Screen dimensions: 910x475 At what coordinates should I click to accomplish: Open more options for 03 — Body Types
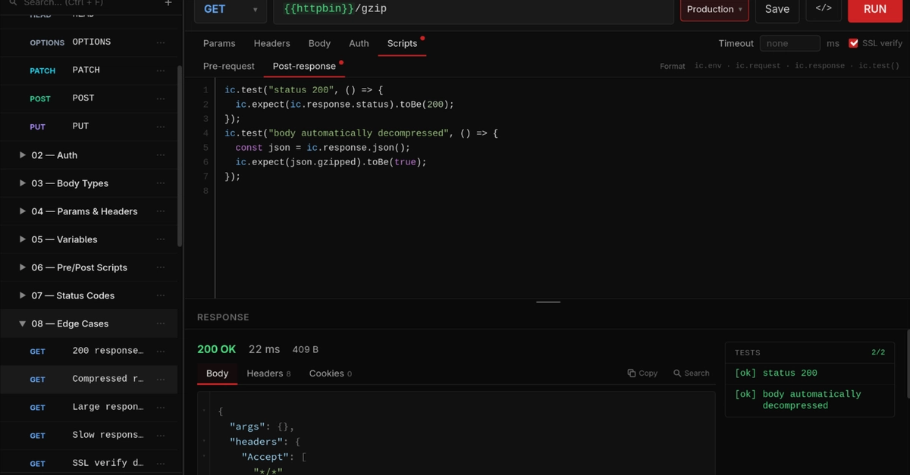[x=161, y=183]
